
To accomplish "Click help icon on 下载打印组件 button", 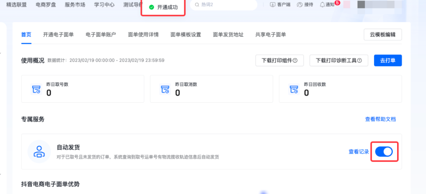I will click(x=295, y=60).
